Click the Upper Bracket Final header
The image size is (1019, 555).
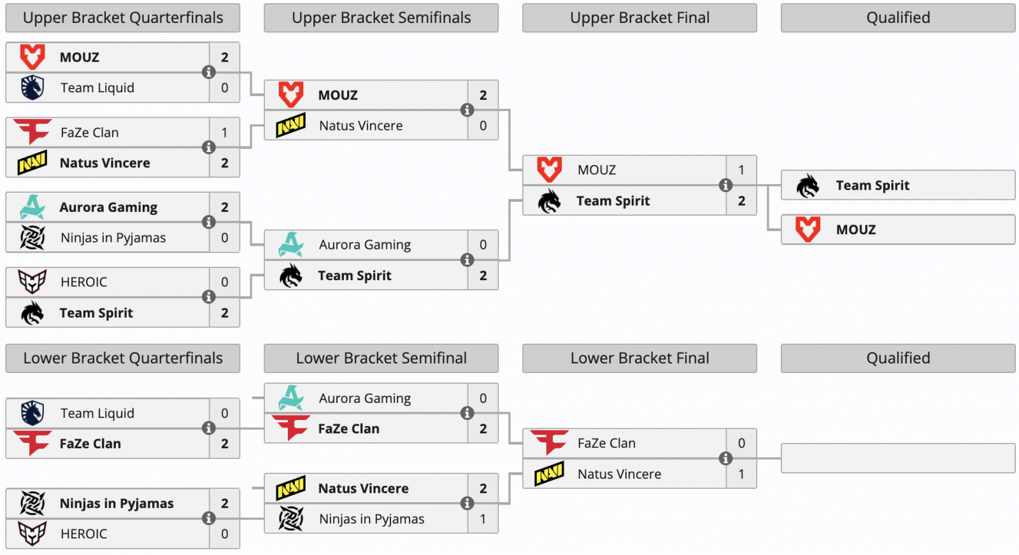[639, 18]
